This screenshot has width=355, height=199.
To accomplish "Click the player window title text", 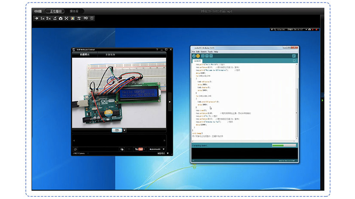I will coord(217,11).
